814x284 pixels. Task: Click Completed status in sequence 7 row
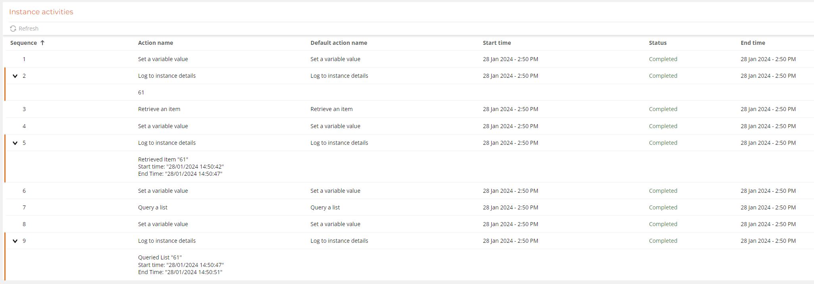click(x=663, y=207)
